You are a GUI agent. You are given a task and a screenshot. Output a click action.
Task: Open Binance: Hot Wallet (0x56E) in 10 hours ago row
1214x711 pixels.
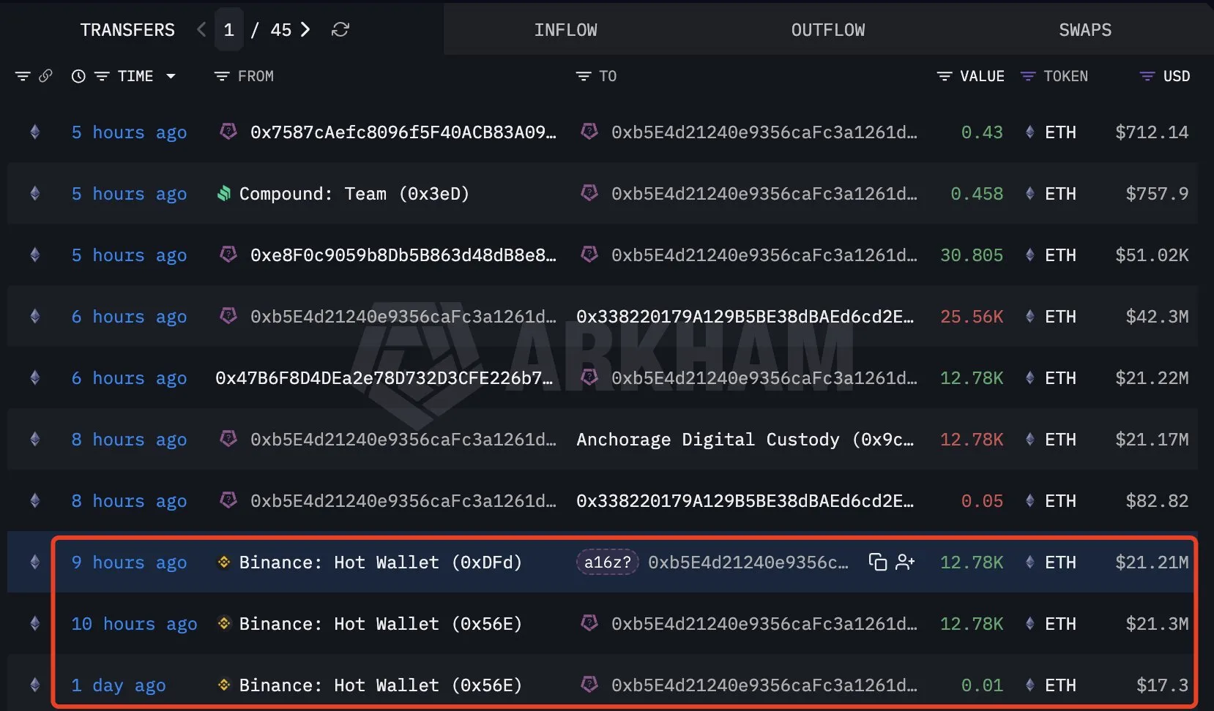pos(381,624)
